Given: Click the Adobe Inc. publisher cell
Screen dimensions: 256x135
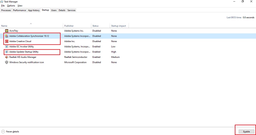Looking at the screenshot, I should pos(70,41).
